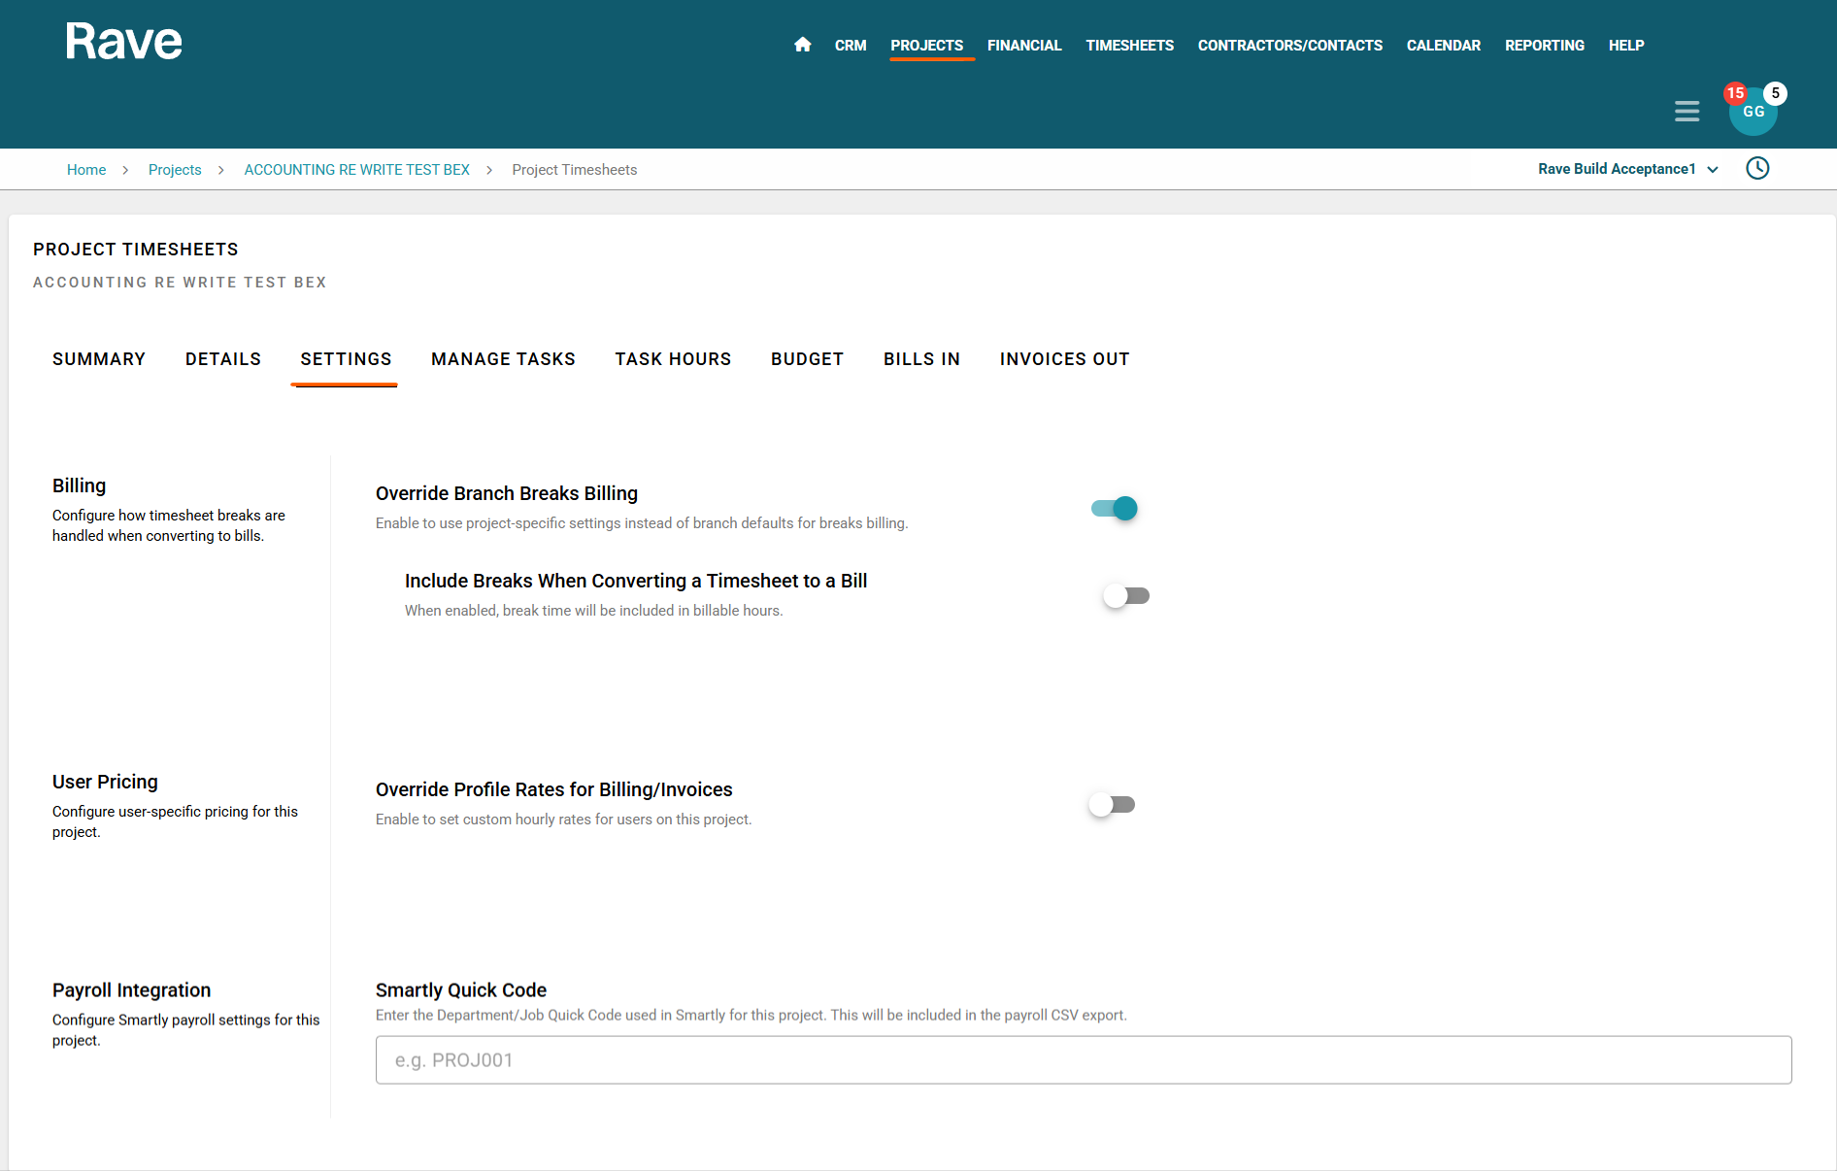The image size is (1837, 1171).
Task: Go to Projects breadcrumb link
Action: point(175,170)
